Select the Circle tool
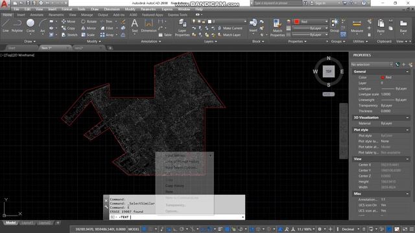Image resolution: width=415 pixels, height=233 pixels. point(30,26)
